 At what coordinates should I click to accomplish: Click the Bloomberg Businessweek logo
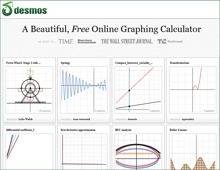pyautogui.click(x=87, y=41)
